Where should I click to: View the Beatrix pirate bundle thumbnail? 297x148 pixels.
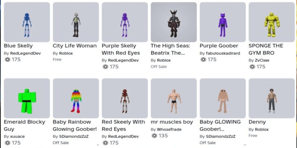click(174, 22)
